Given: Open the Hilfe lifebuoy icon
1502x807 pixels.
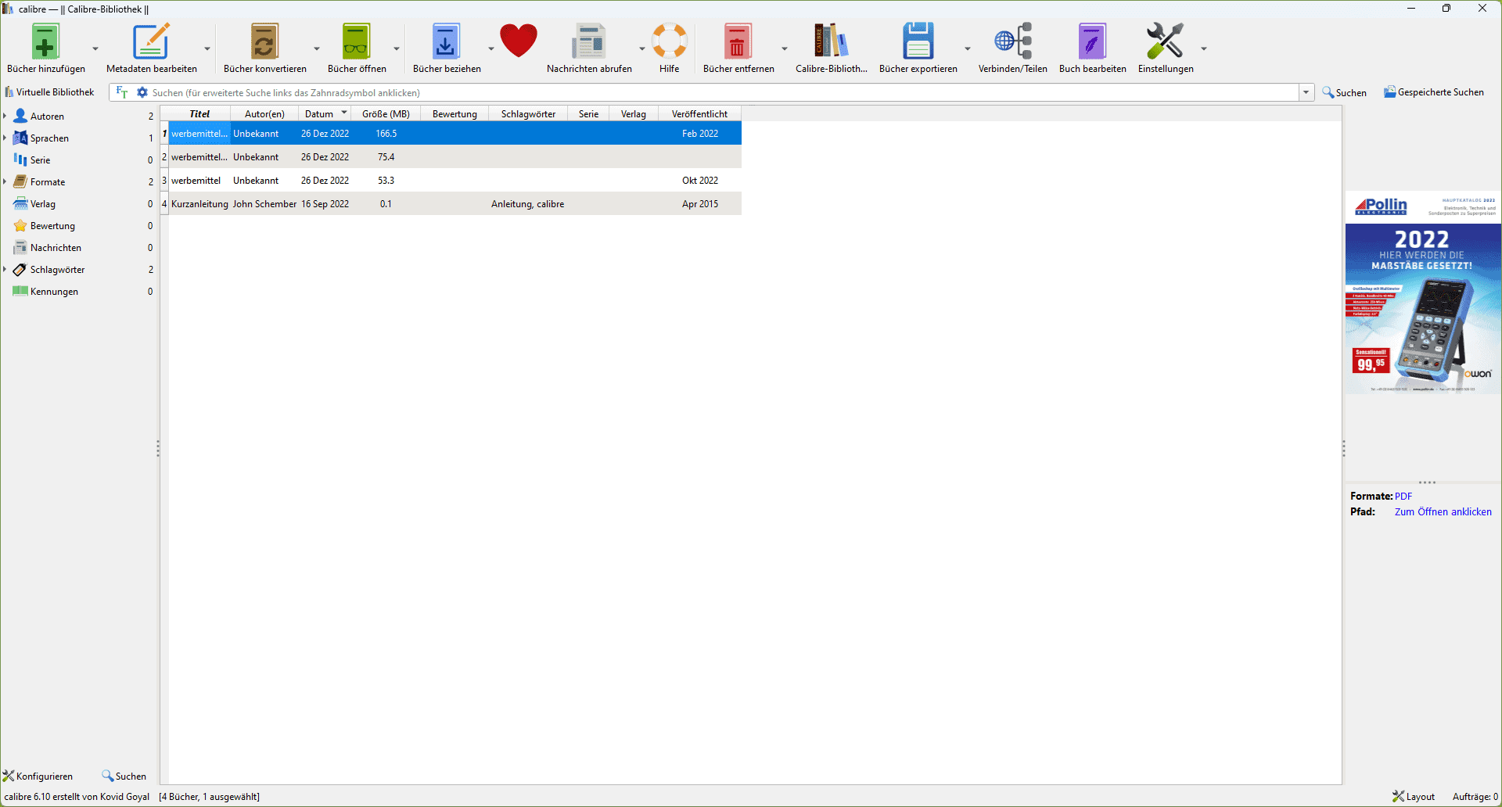Looking at the screenshot, I should coord(670,41).
